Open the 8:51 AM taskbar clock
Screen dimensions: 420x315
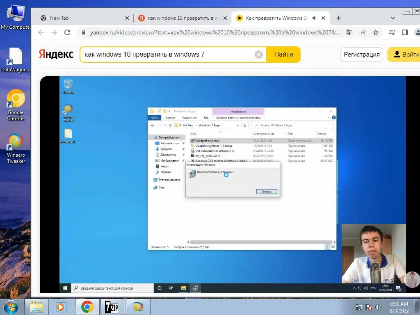[399, 307]
